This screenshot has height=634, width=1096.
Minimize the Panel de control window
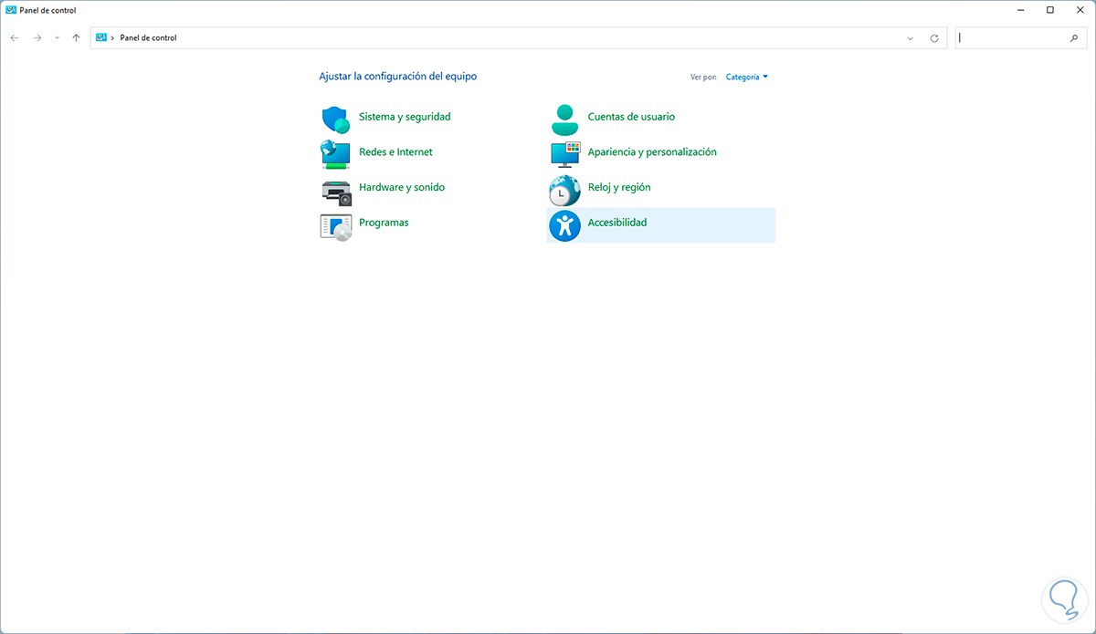click(1019, 10)
